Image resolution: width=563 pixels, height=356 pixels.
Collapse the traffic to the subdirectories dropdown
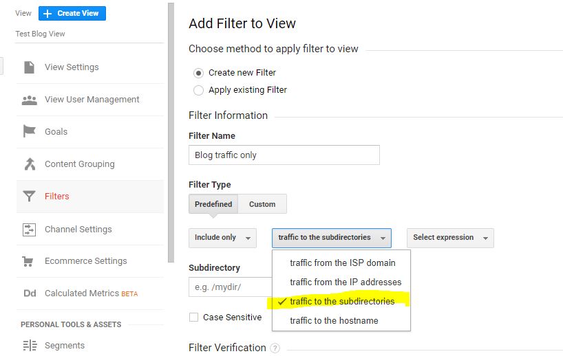pos(332,238)
